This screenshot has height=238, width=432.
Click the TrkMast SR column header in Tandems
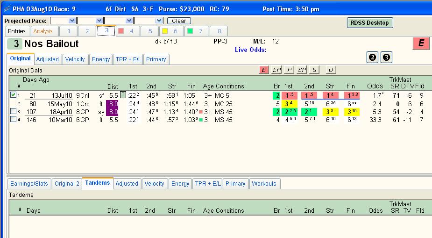pyautogui.click(x=395, y=211)
